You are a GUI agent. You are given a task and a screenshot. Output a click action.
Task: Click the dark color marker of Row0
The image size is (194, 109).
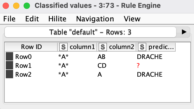pos(9,56)
